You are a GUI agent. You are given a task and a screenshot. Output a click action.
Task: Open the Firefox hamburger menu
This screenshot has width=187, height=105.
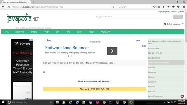(184, 7)
